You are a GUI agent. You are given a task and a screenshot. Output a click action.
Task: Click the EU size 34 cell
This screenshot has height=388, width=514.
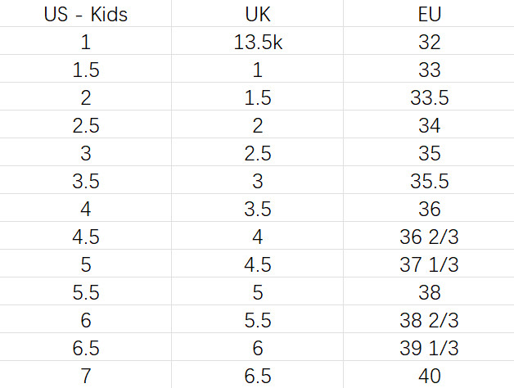click(x=428, y=125)
